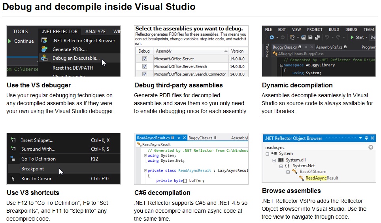Click the System.Net namespace braces icon
The image size is (381, 223).
click(287, 166)
